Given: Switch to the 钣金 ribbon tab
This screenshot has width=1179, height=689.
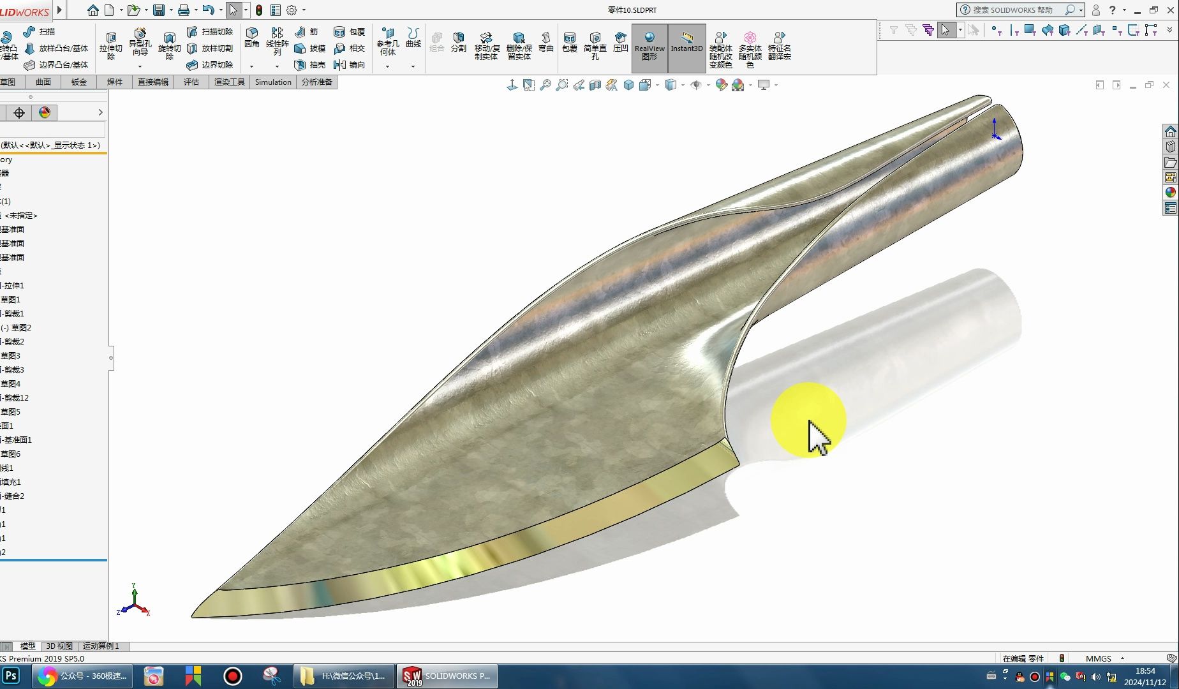Looking at the screenshot, I should coord(78,82).
